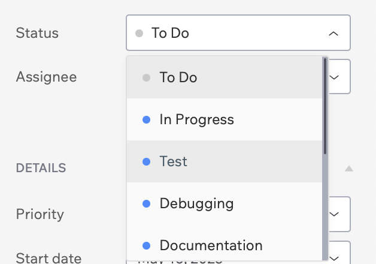The image size is (376, 264).
Task: Select the Test status option
Action: point(224,161)
